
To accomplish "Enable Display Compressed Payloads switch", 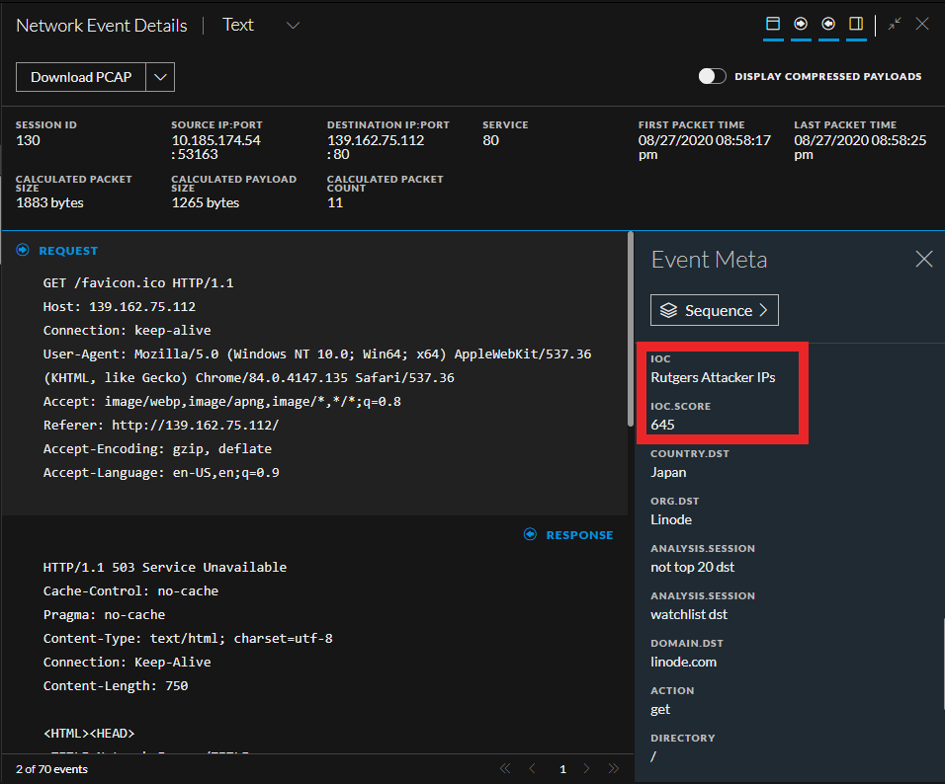I will click(x=712, y=77).
